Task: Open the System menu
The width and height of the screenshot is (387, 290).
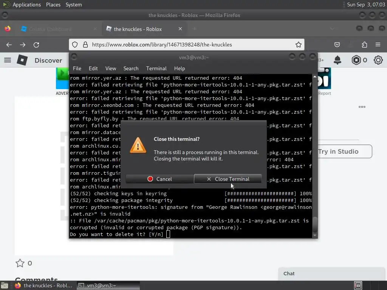Action: pyautogui.click(x=74, y=5)
